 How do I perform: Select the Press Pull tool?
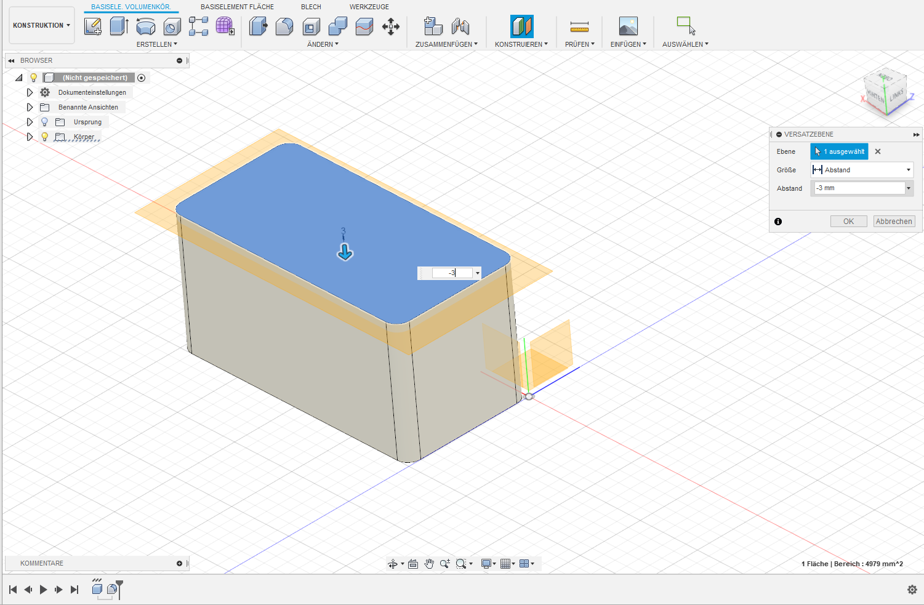tap(259, 26)
